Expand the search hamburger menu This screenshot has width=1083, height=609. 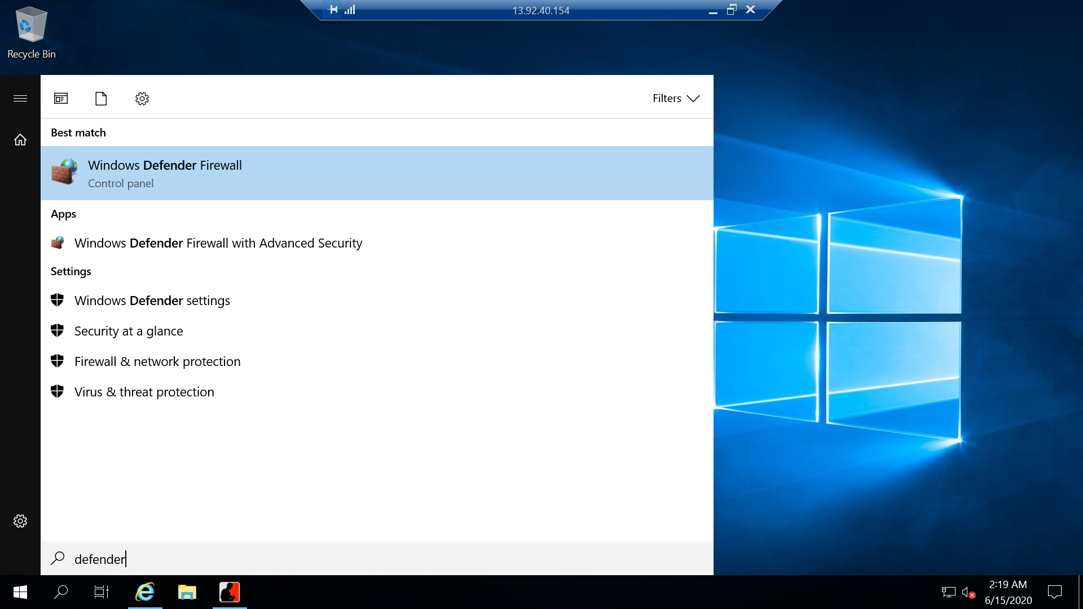point(20,98)
